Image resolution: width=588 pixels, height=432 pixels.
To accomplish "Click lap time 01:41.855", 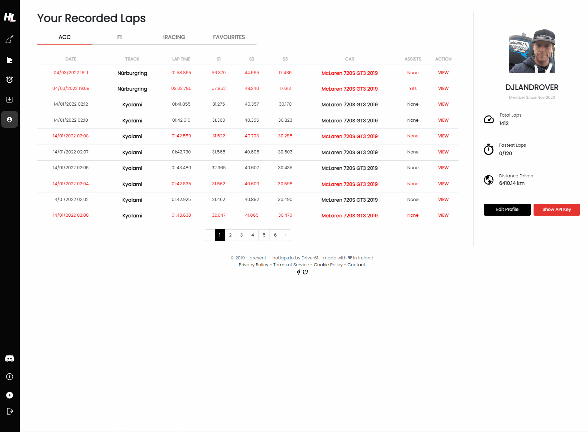I will click(x=182, y=104).
